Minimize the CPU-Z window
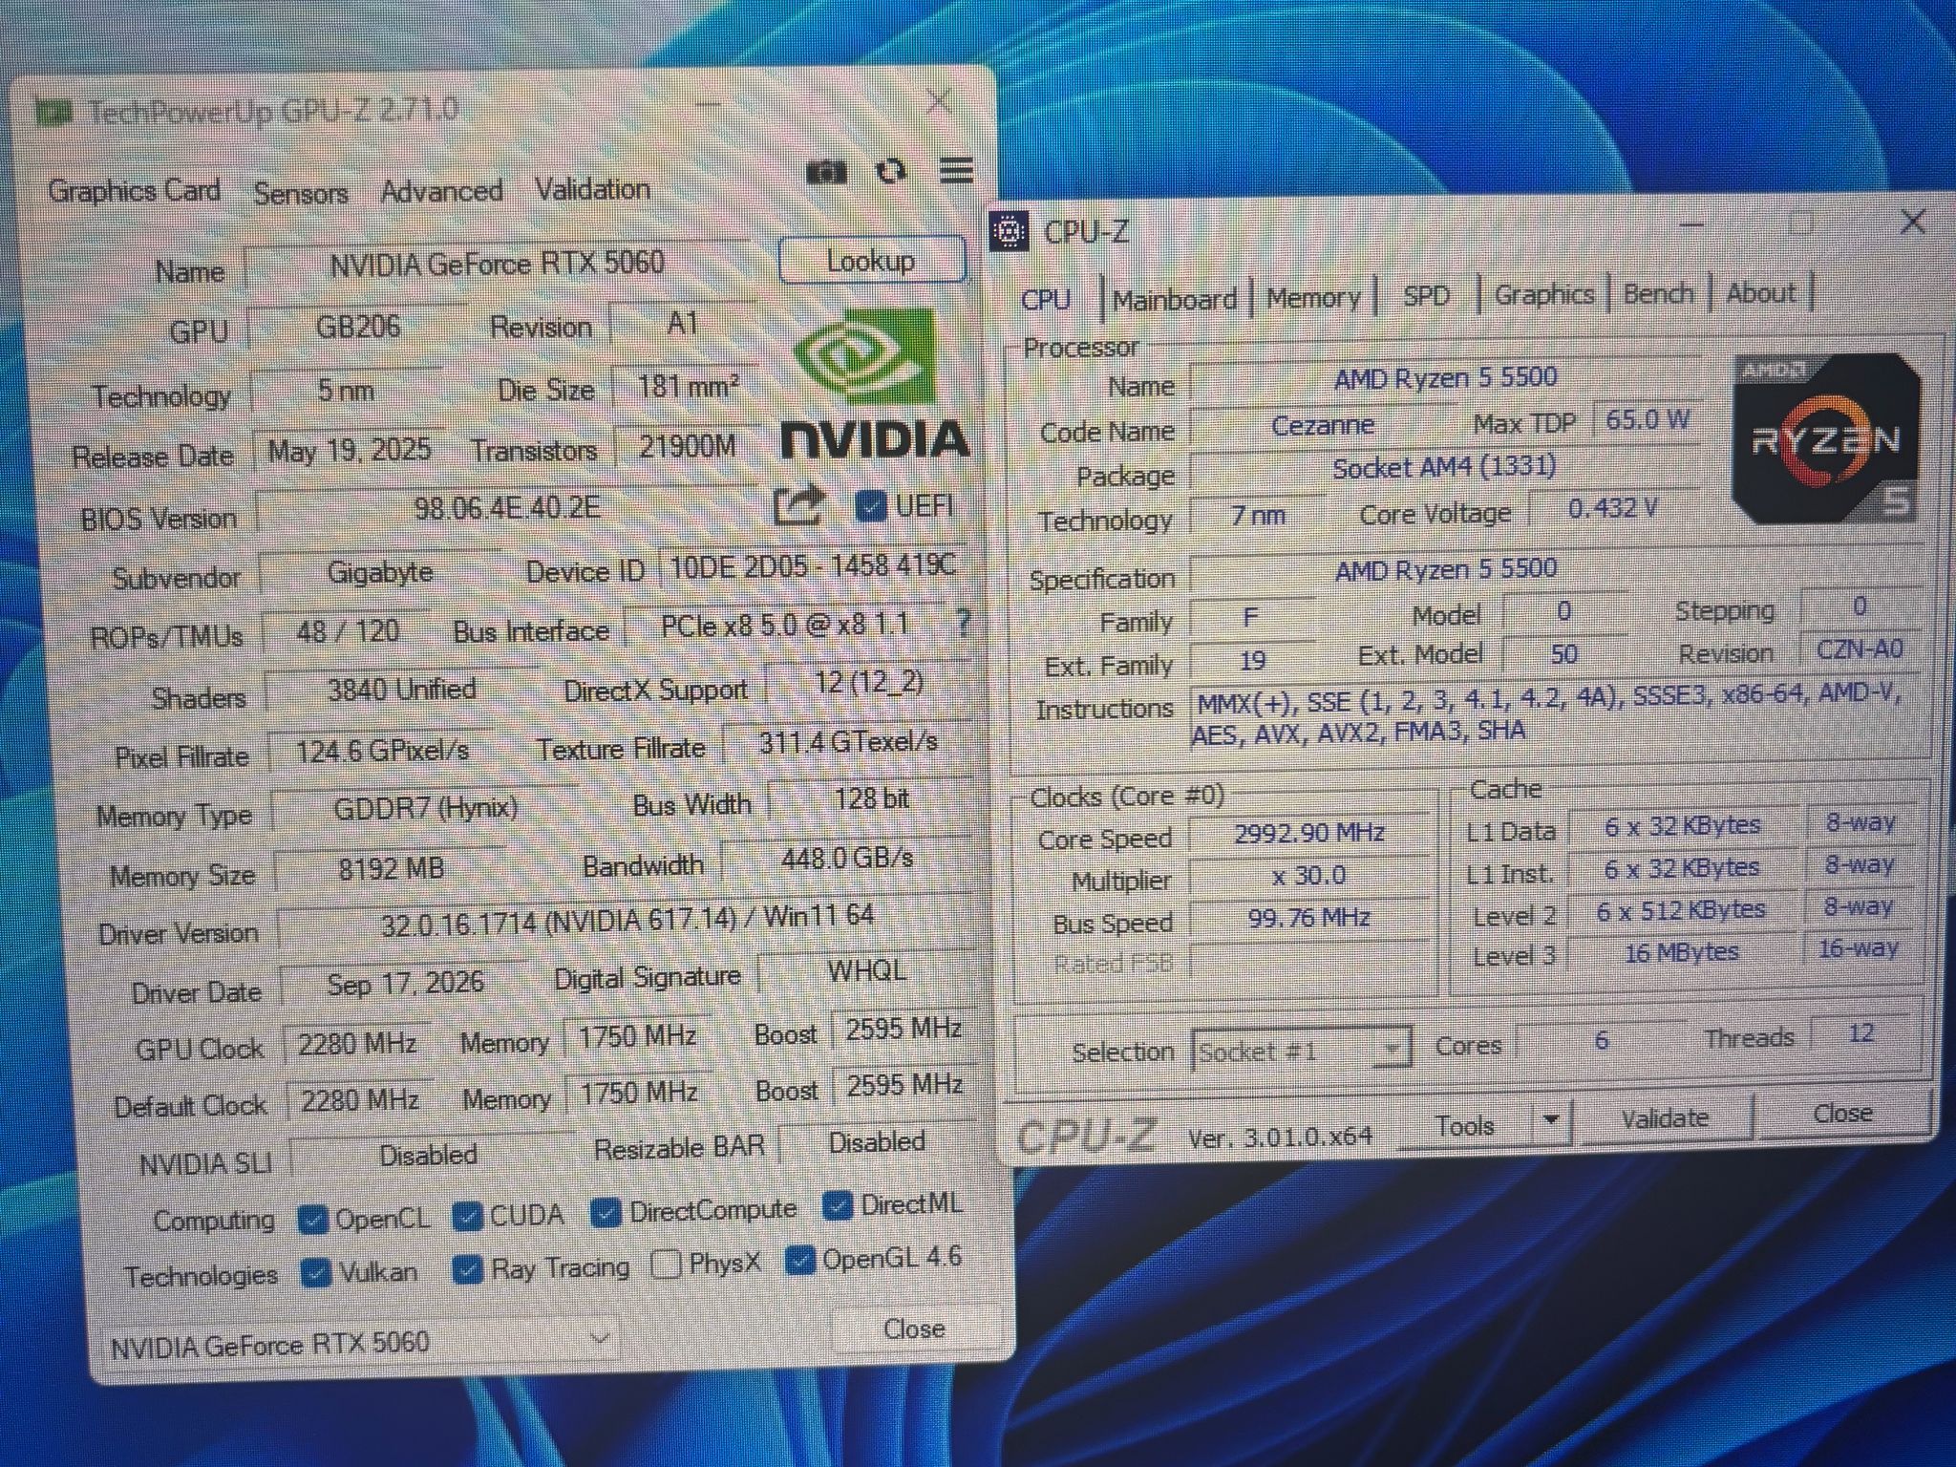This screenshot has height=1467, width=1956. click(x=1691, y=224)
